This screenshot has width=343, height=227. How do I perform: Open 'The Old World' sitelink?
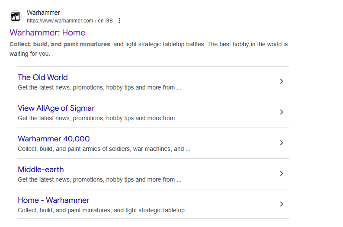(x=43, y=77)
